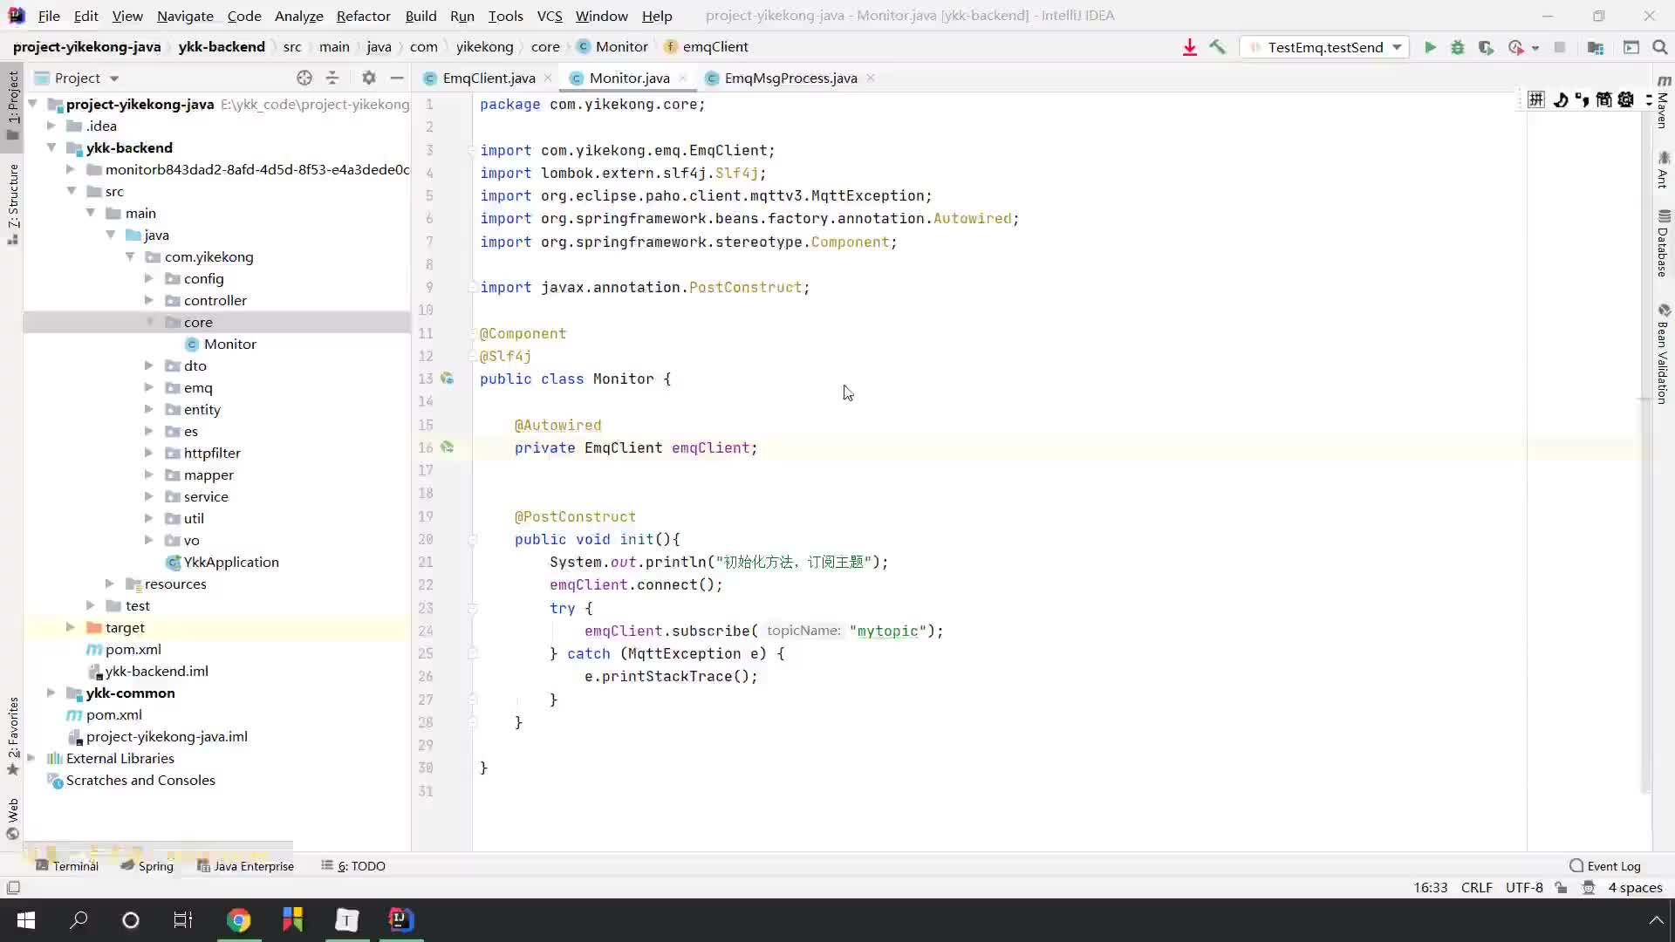Expand the ykk-common module
This screenshot has height=942, width=1675.
tap(51, 693)
